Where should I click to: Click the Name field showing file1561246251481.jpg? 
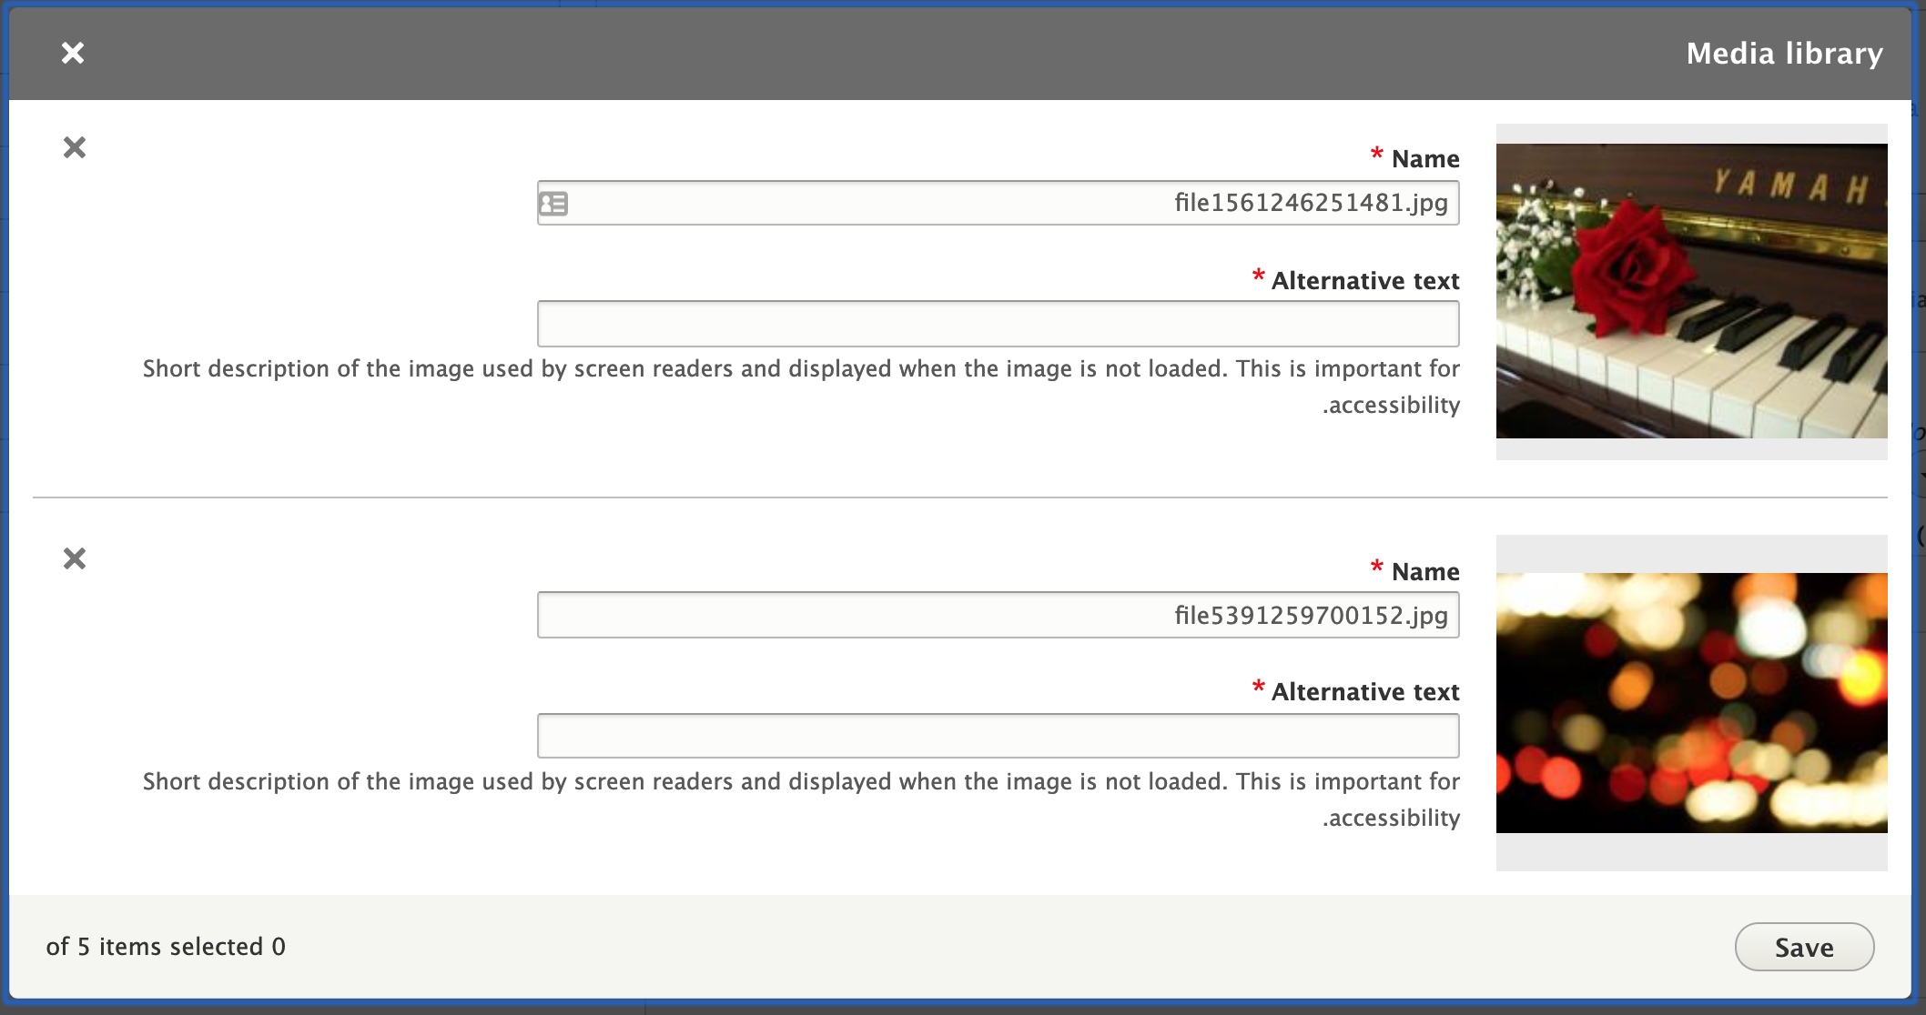998,203
